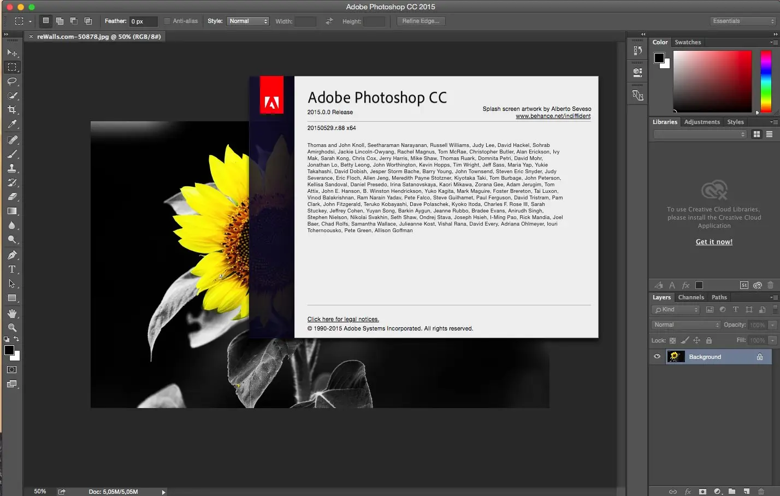This screenshot has width=780, height=496.
Task: Switch to the Adjustments tab
Action: (702, 122)
